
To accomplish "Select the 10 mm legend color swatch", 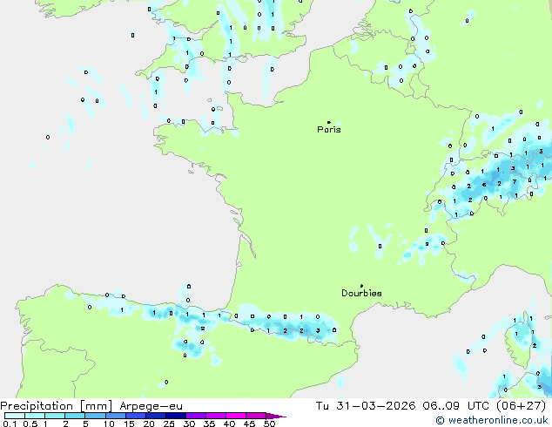I will click(115, 416).
